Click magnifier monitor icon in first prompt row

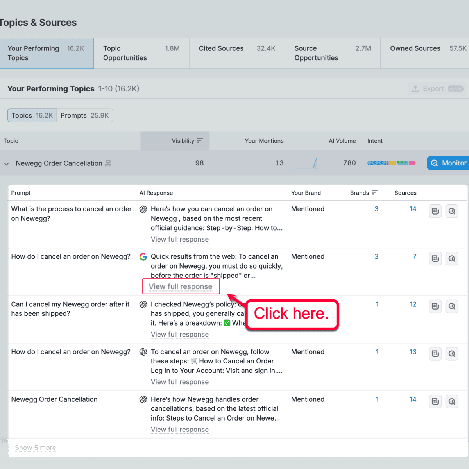(452, 211)
